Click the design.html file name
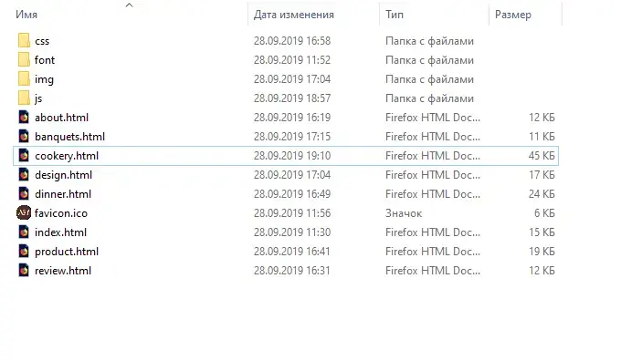The width and height of the screenshot is (631, 361). click(x=64, y=175)
